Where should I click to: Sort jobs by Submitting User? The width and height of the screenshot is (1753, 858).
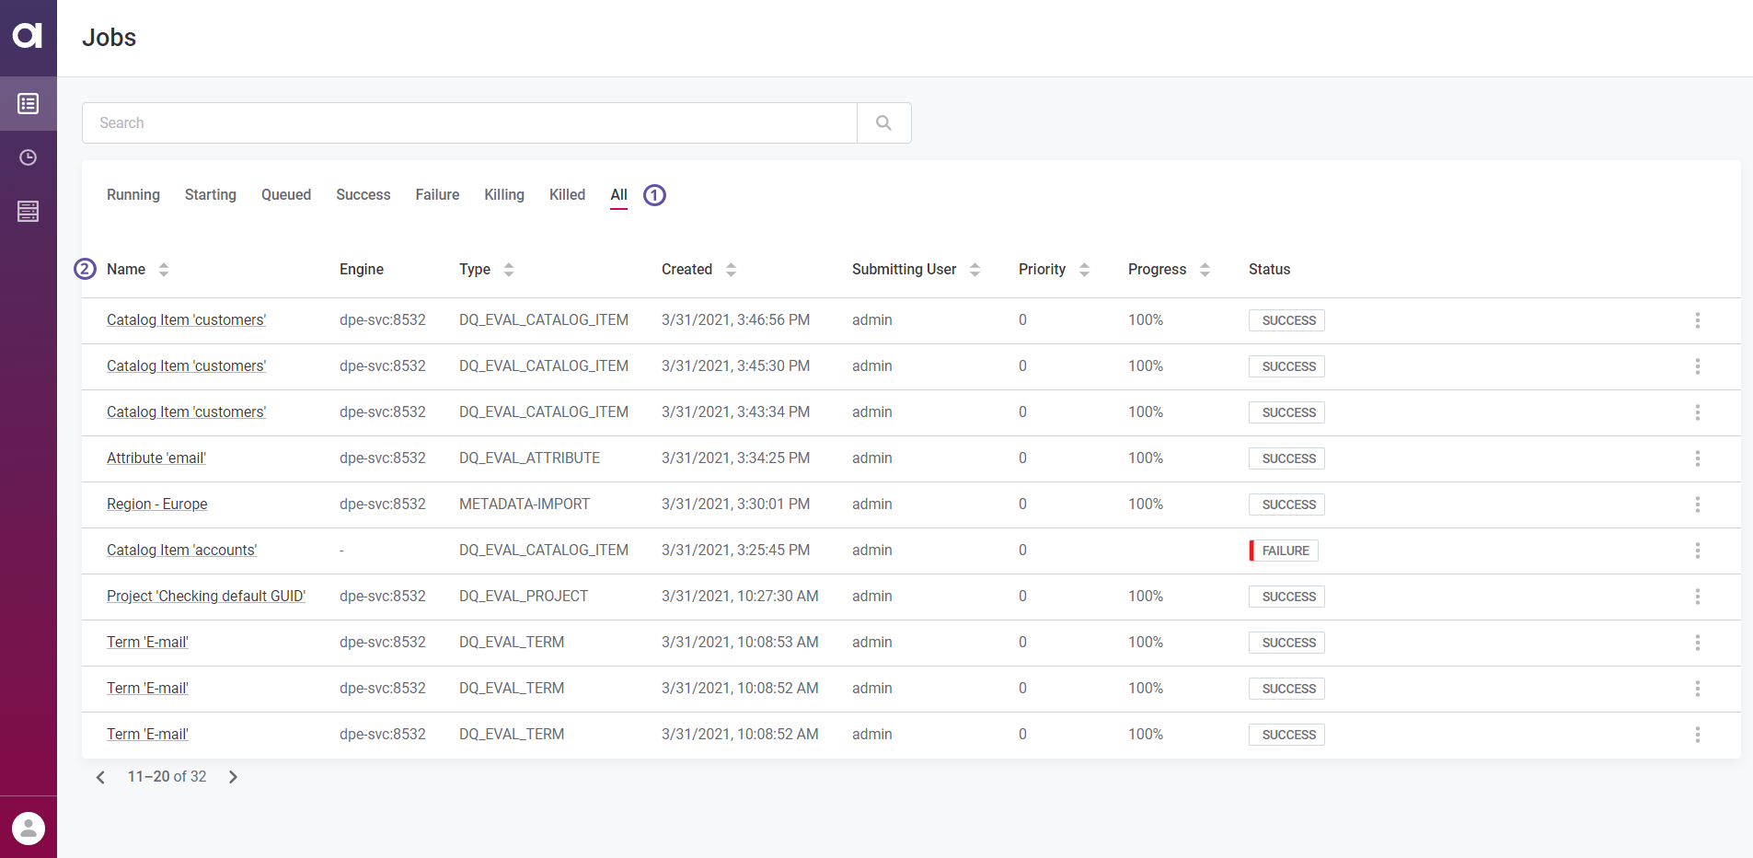pos(975,269)
